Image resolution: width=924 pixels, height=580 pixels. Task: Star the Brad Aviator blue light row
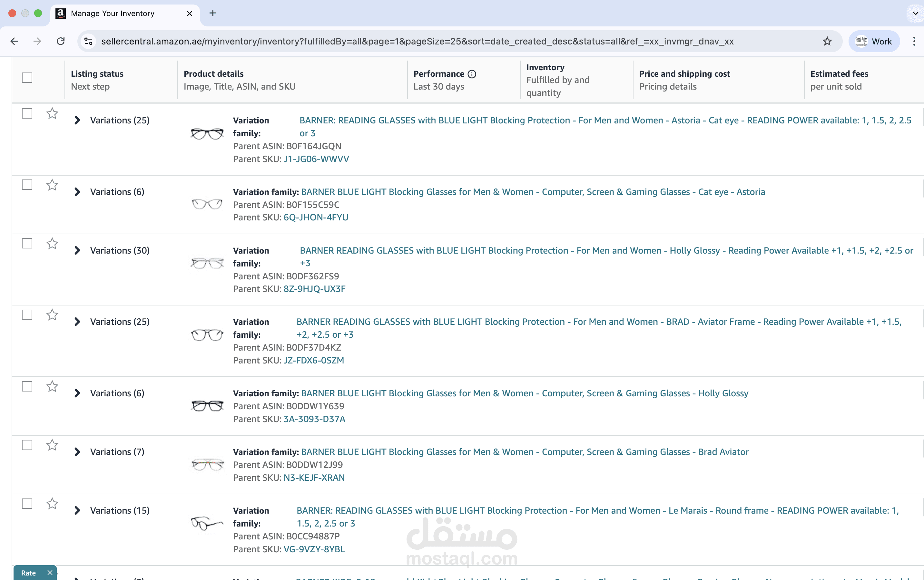52,445
